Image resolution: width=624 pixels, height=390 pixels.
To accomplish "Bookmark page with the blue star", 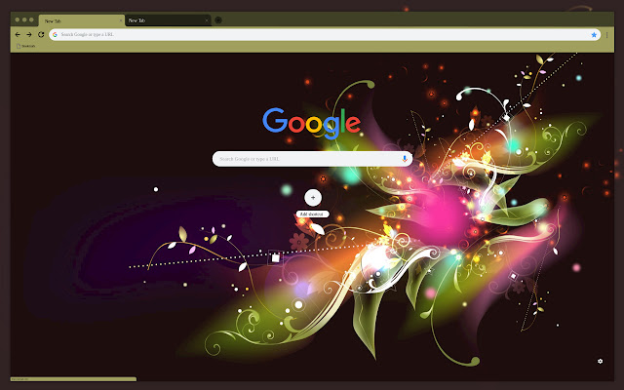I will pos(594,35).
